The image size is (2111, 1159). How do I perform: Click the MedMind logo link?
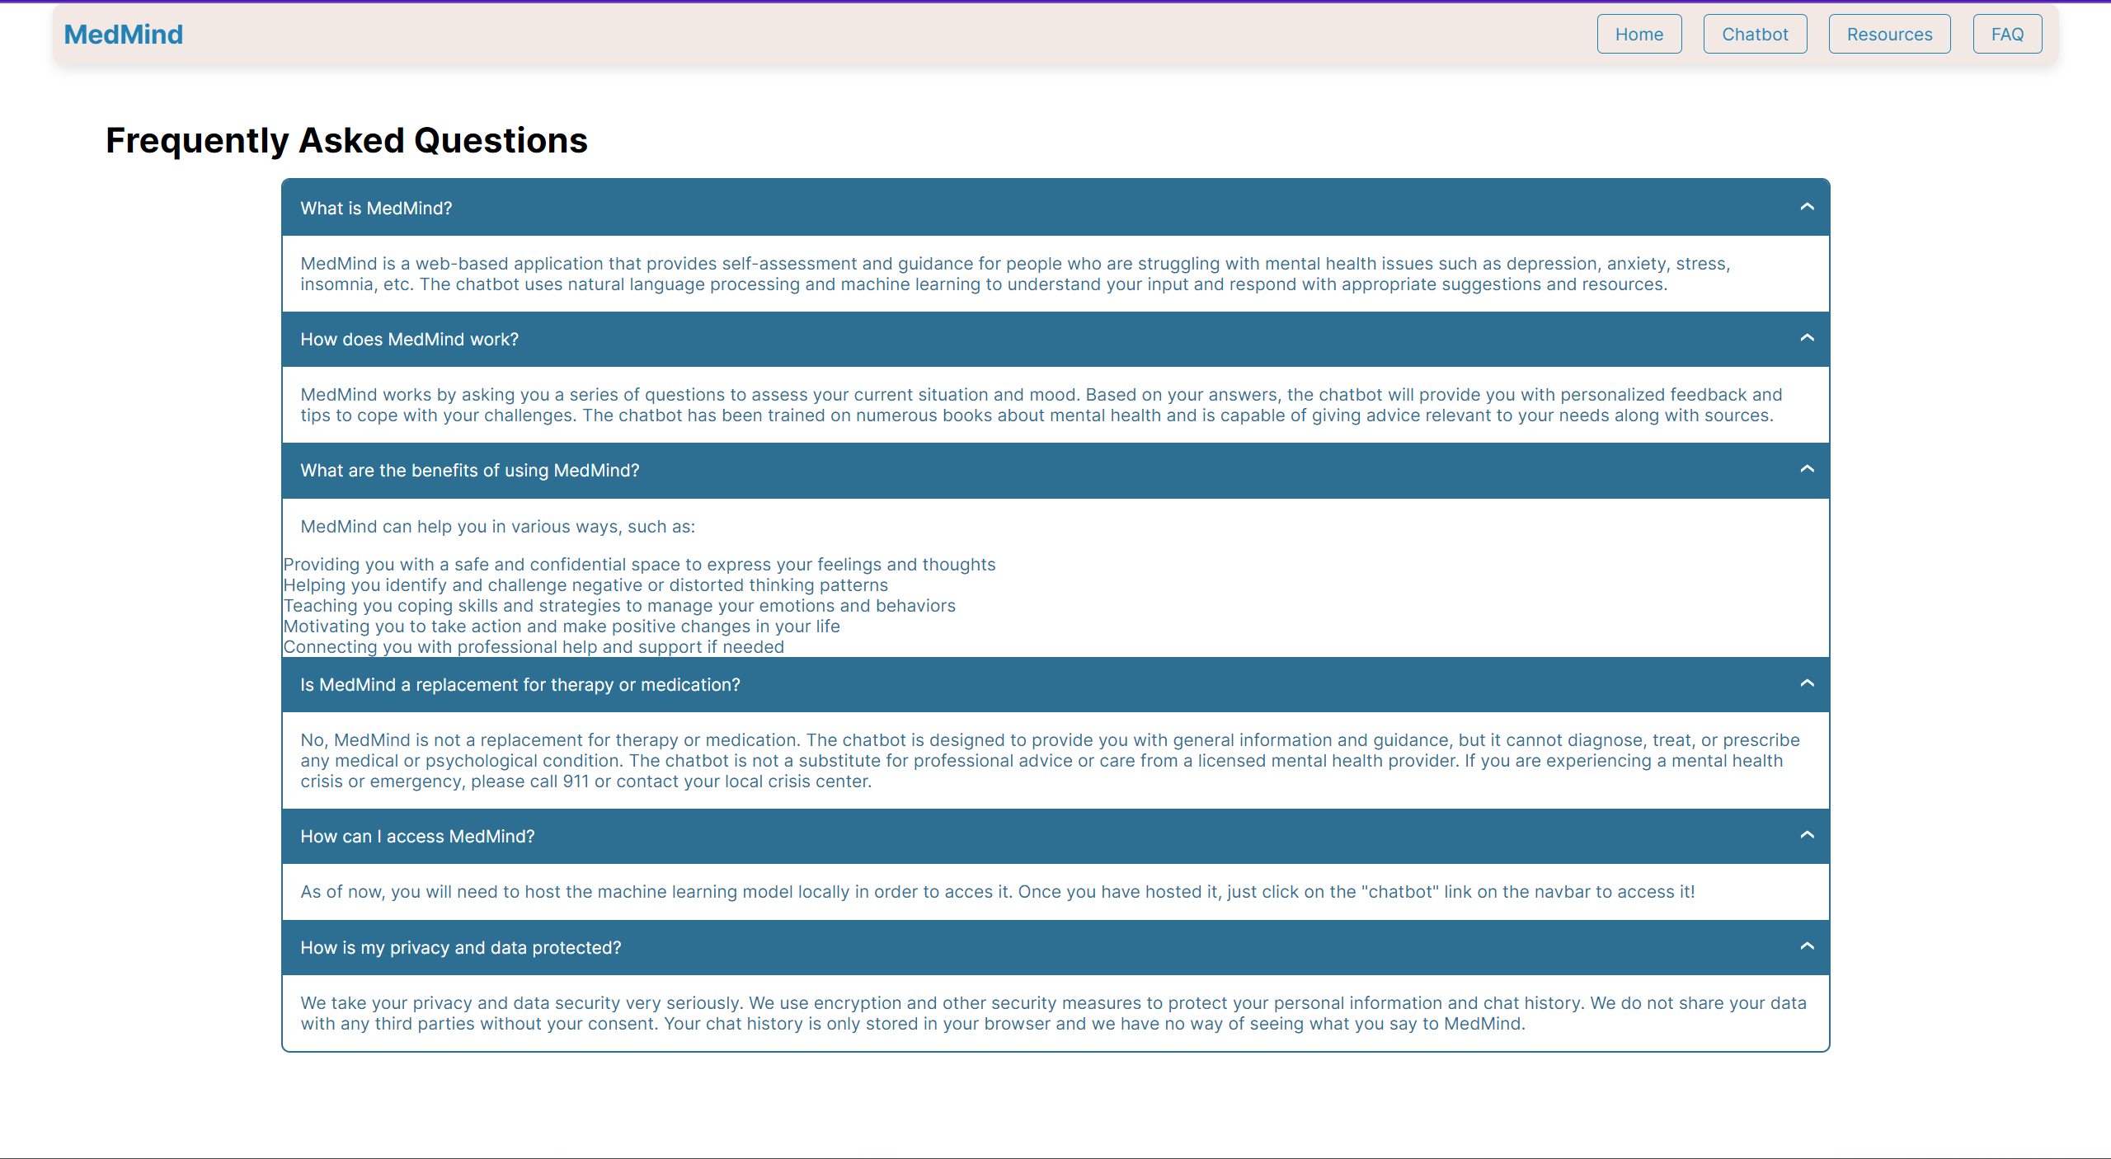coord(124,35)
